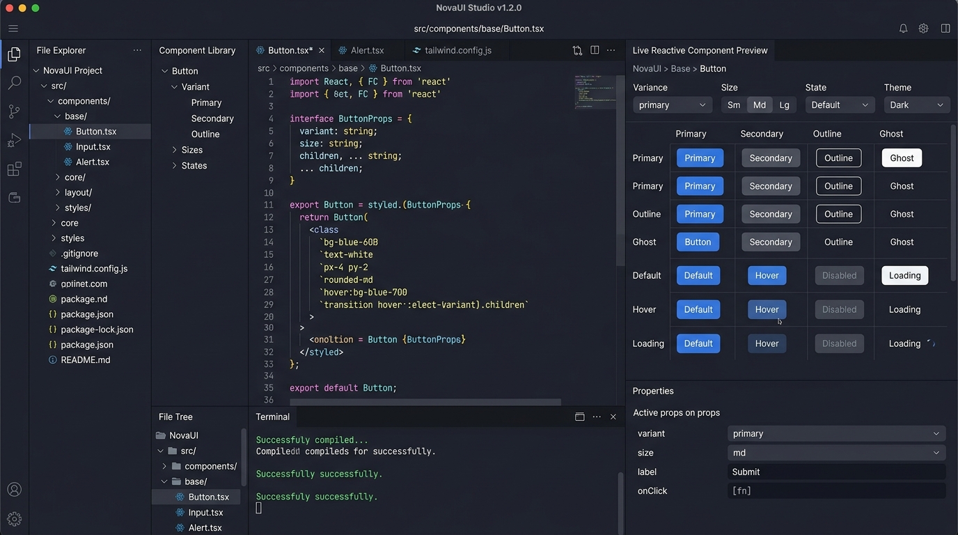This screenshot has width=958, height=535.
Task: Expand components/ folder in File Tree
Action: [x=164, y=466]
